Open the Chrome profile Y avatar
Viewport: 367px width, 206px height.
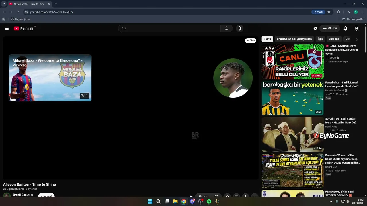click(x=356, y=12)
